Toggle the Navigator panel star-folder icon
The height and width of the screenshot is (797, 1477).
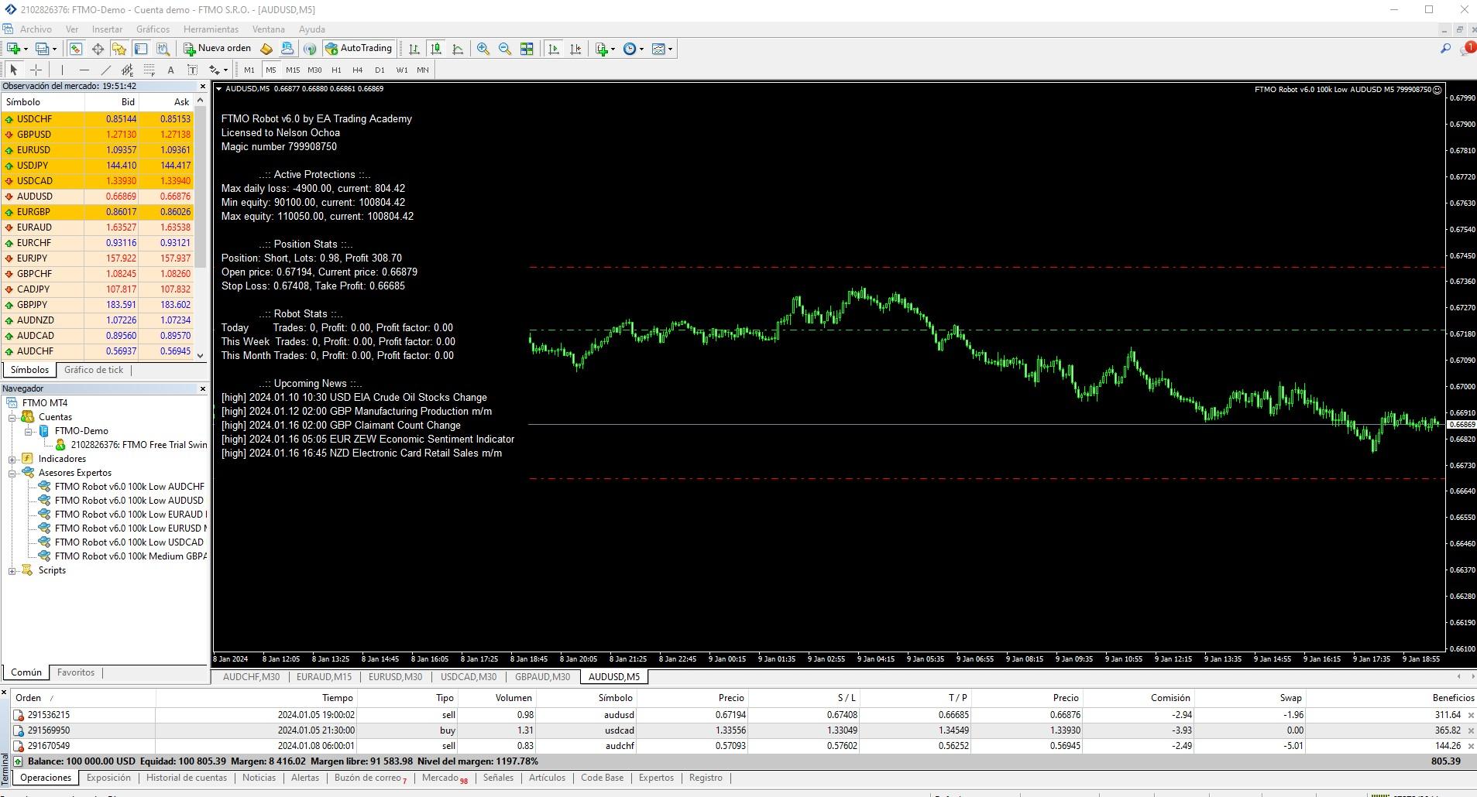coord(119,49)
